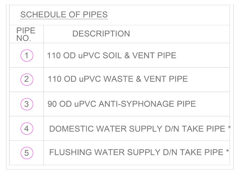Click the circled pipe number 1
237x174 pixels.
click(27, 55)
